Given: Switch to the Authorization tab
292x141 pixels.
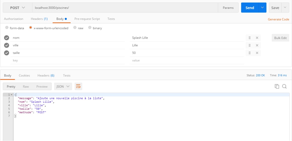Looking at the screenshot, I should [14, 19].
